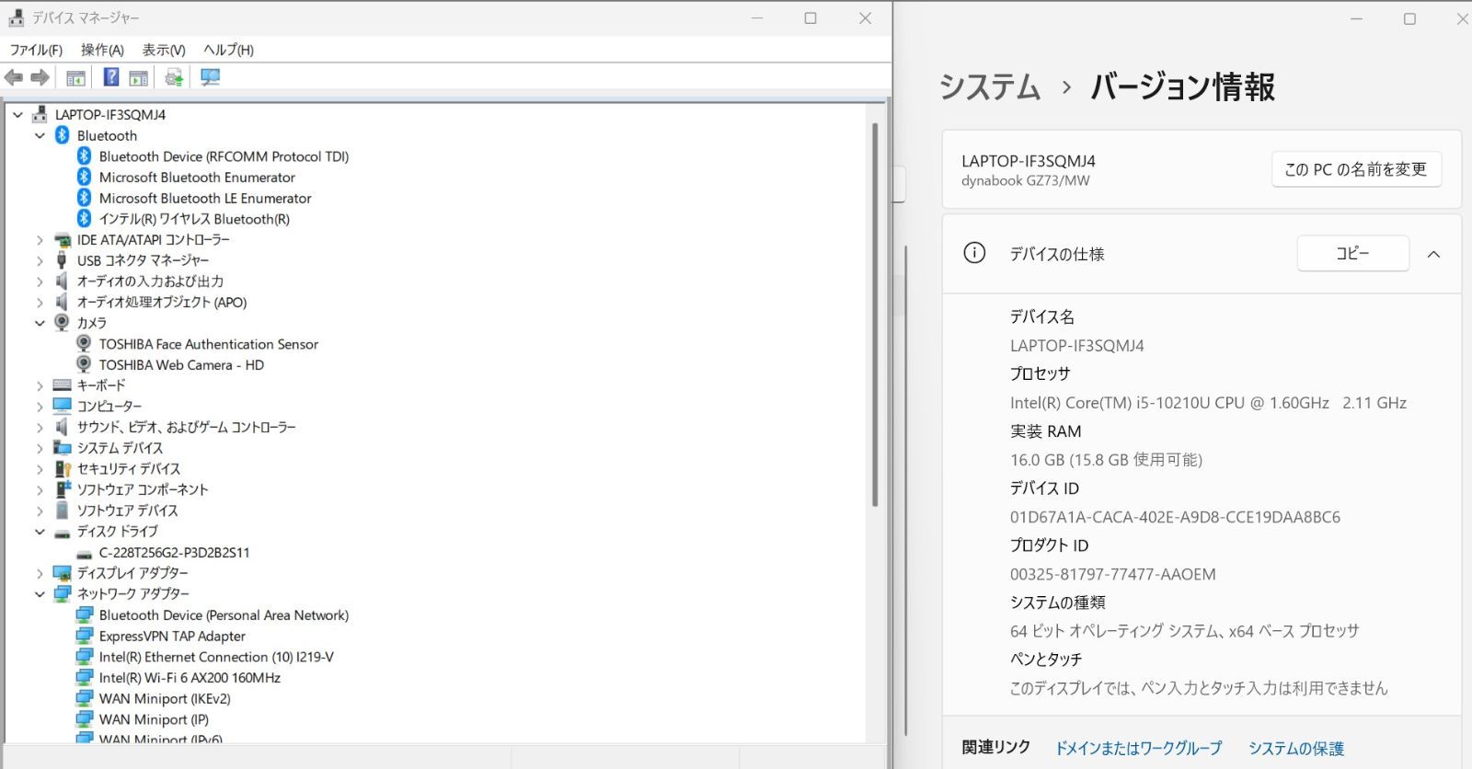Image resolution: width=1472 pixels, height=769 pixels.
Task: Click the コンピューター category monitor icon
Action: pyautogui.click(x=62, y=406)
